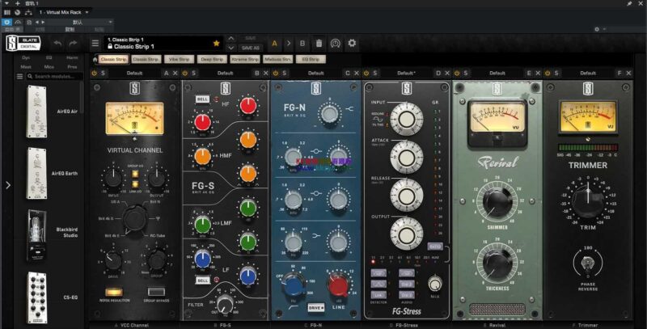Image resolution: width=647 pixels, height=329 pixels.
Task: Select the Deep Strip tab
Action: click(212, 59)
